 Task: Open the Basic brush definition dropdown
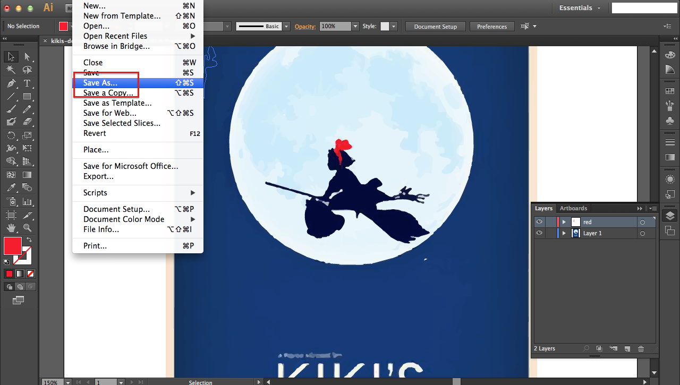(x=286, y=26)
